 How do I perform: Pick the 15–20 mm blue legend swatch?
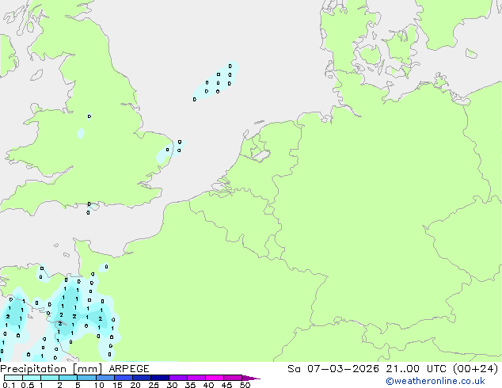123,378
